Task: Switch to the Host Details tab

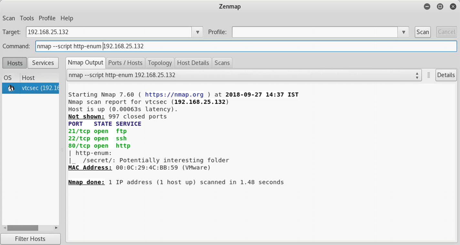Action: [x=193, y=63]
